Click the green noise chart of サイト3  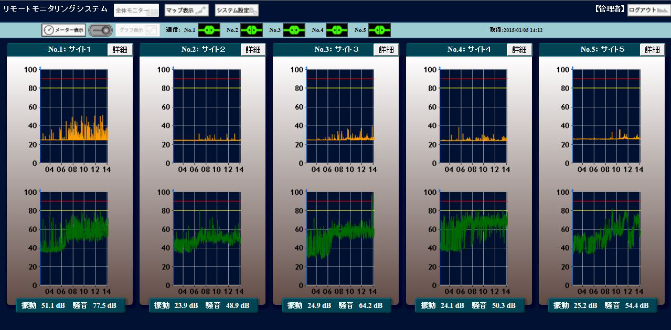(340, 239)
